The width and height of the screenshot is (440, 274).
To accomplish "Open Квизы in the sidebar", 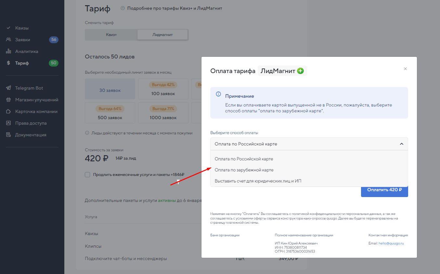I will tap(22, 28).
